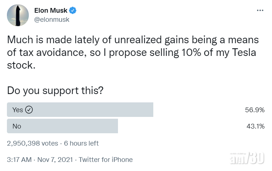Click the 56.9% poll result
The image size is (272, 171).
pyautogui.click(x=255, y=110)
